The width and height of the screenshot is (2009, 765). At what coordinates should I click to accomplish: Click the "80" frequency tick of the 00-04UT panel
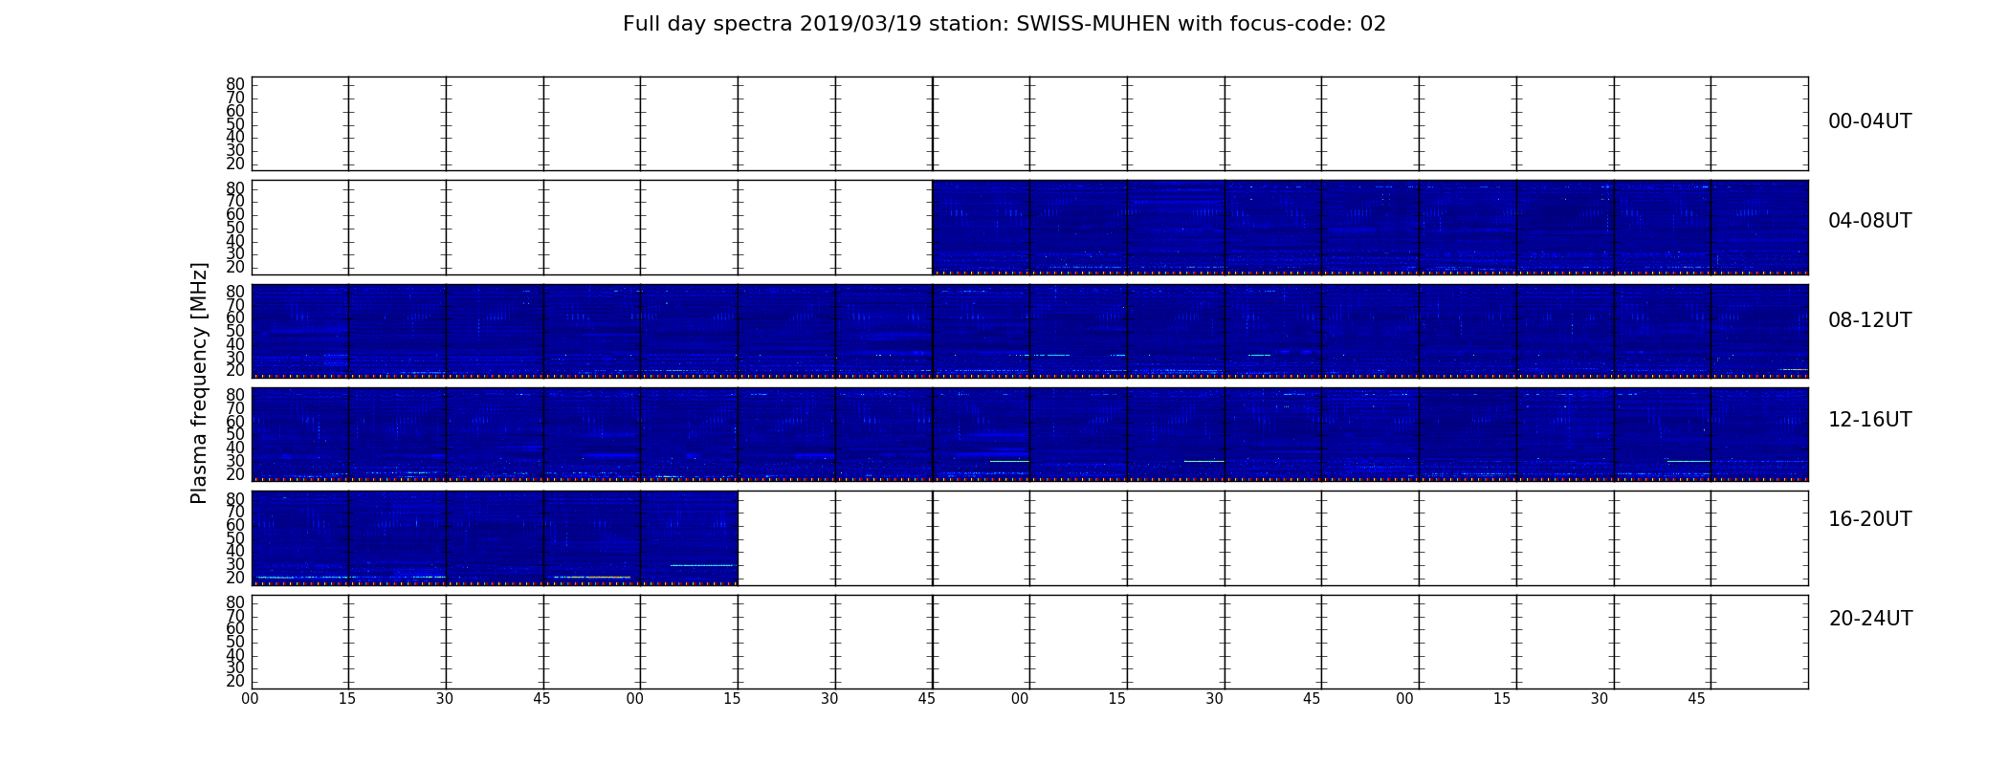tap(235, 84)
